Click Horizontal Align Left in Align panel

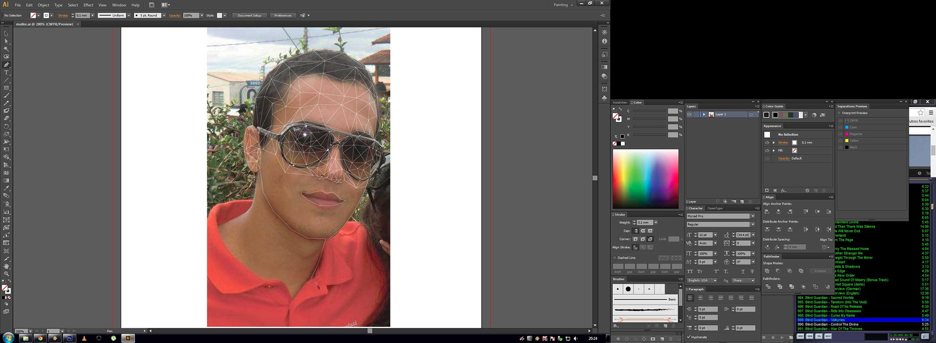767,211
